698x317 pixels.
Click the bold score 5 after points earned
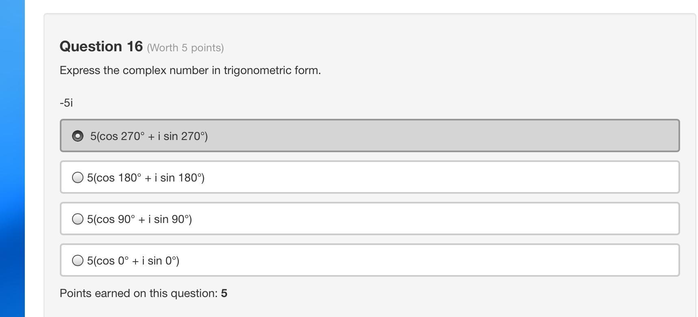(x=224, y=293)
